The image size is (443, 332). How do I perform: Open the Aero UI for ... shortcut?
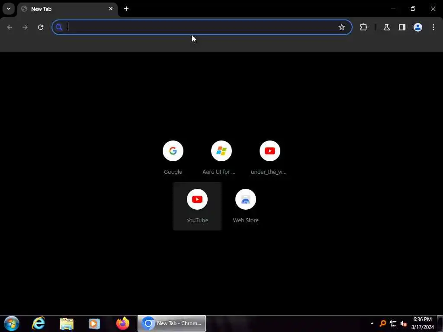click(x=221, y=158)
